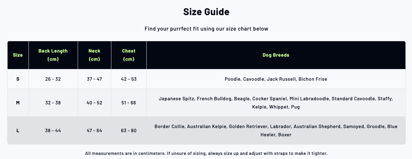
Task: Click the 37 - 47 neck cell
Action: (94, 79)
